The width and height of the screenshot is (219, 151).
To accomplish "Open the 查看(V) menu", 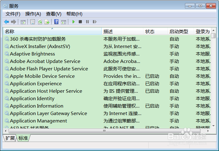I will tap(54, 14).
